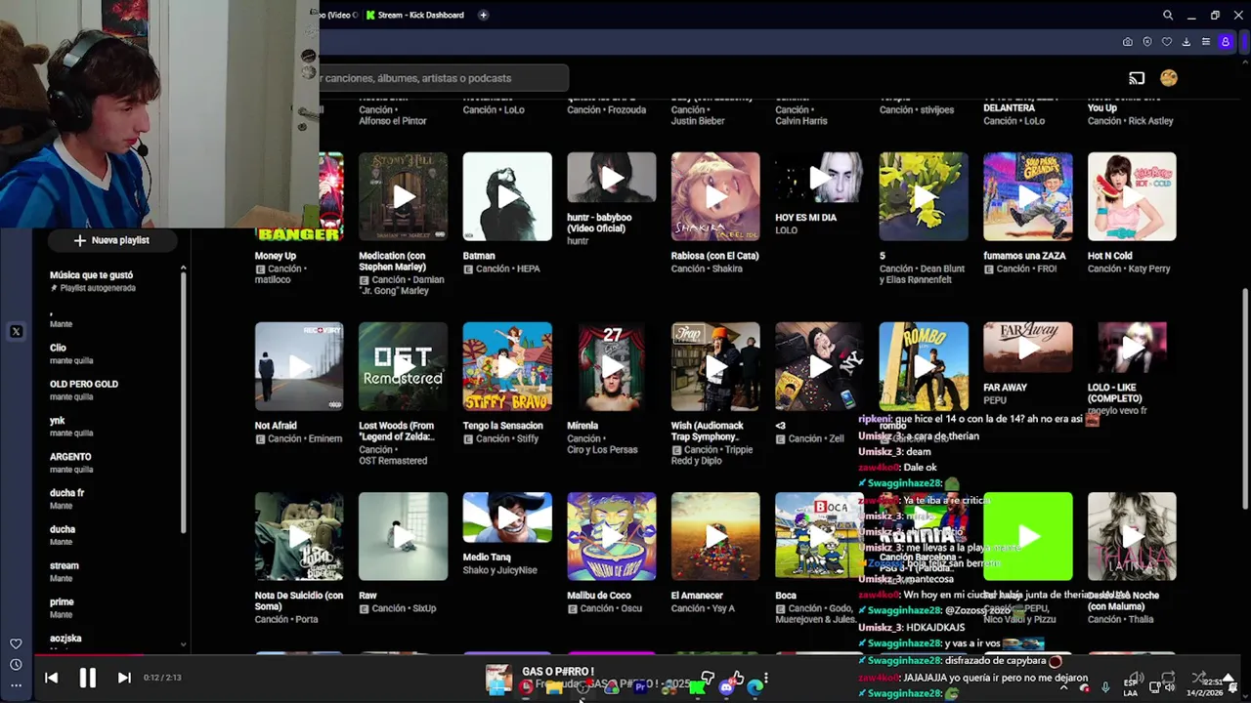1251x703 pixels.
Task: Click the Mirenla song title
Action: tap(582, 426)
